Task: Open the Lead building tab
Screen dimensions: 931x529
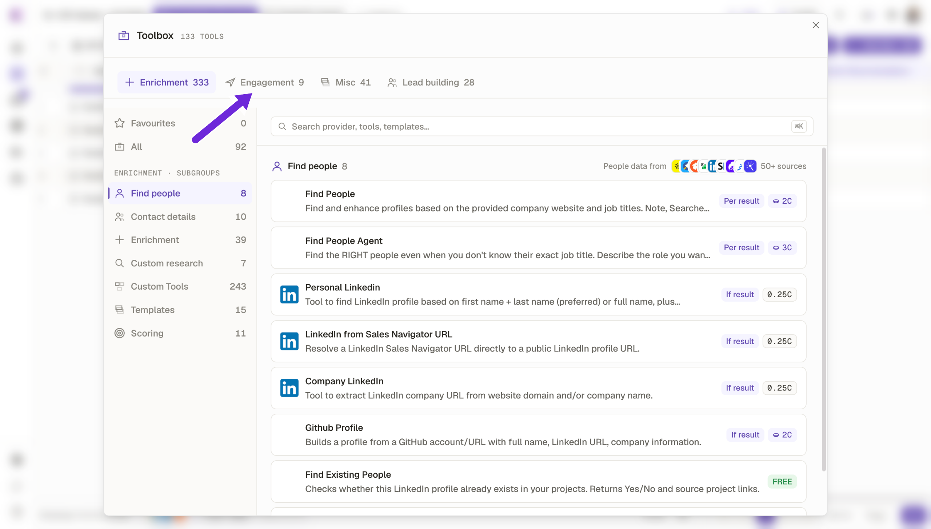Action: pos(431,83)
